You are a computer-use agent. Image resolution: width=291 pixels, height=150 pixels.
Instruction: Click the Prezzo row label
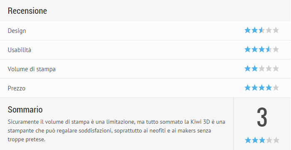(x=17, y=88)
